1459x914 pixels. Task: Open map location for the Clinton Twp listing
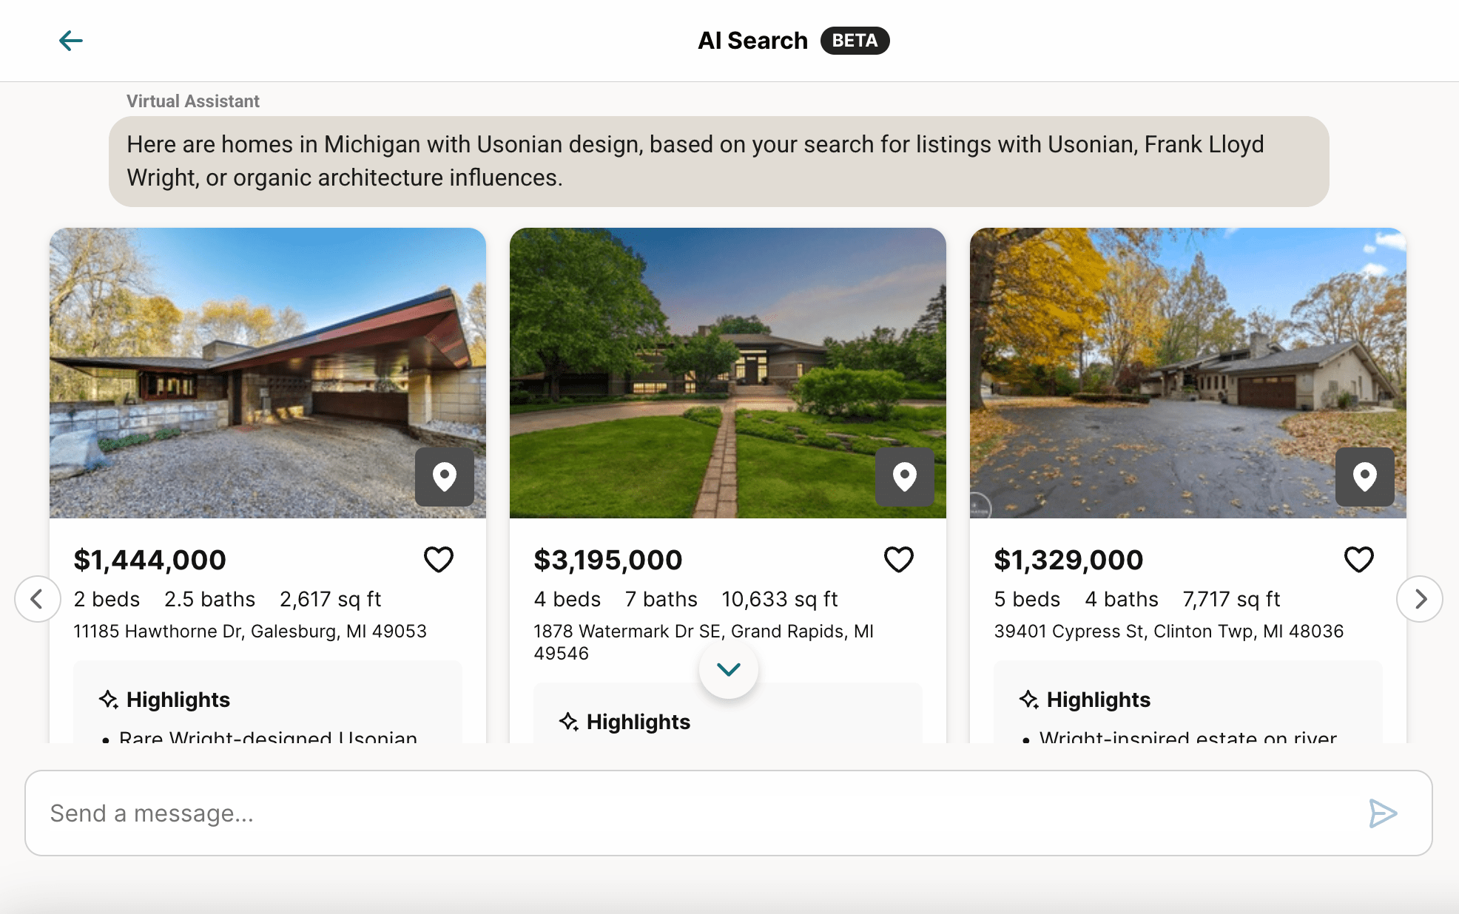click(x=1364, y=478)
